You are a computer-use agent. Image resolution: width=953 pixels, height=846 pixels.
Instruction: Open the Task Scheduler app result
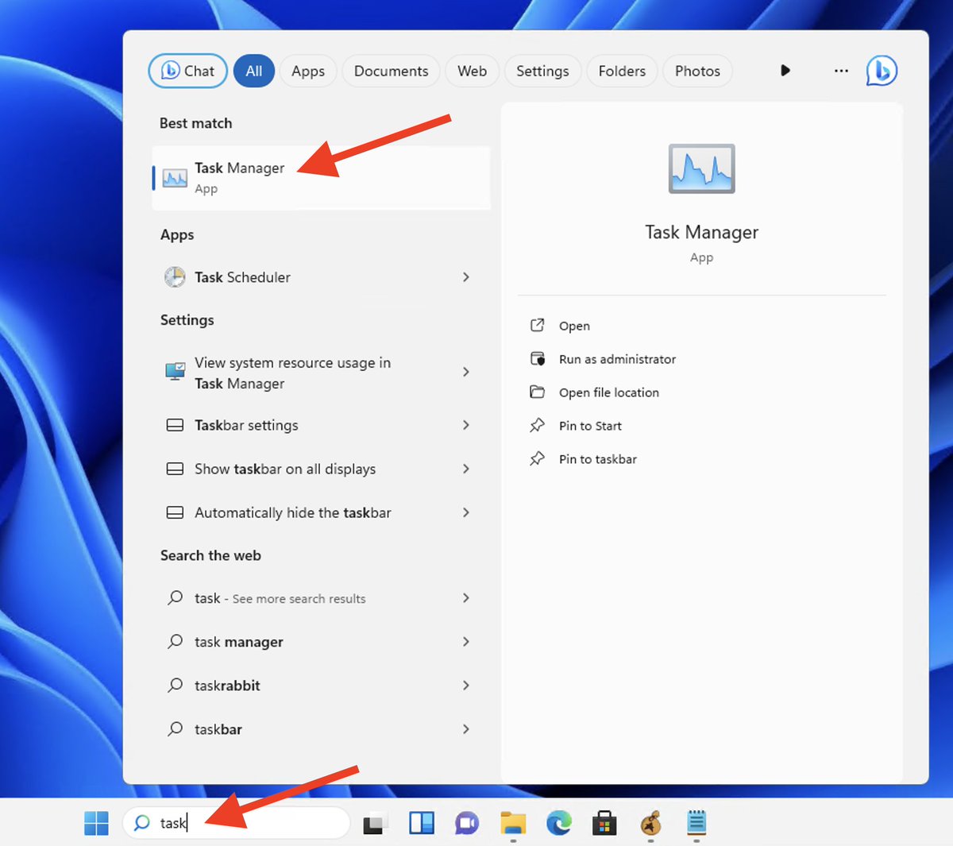click(321, 277)
